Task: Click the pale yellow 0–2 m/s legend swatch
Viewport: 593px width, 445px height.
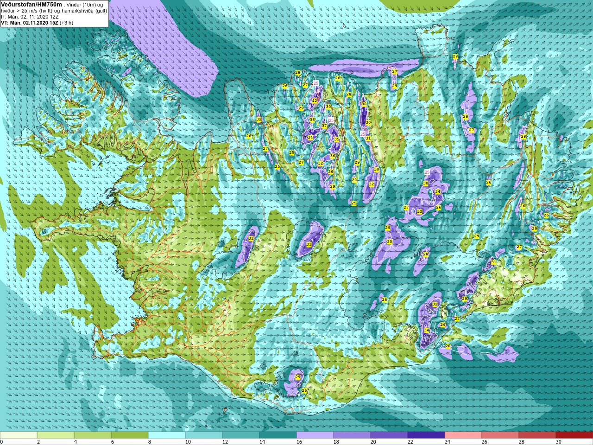Action: point(19,435)
